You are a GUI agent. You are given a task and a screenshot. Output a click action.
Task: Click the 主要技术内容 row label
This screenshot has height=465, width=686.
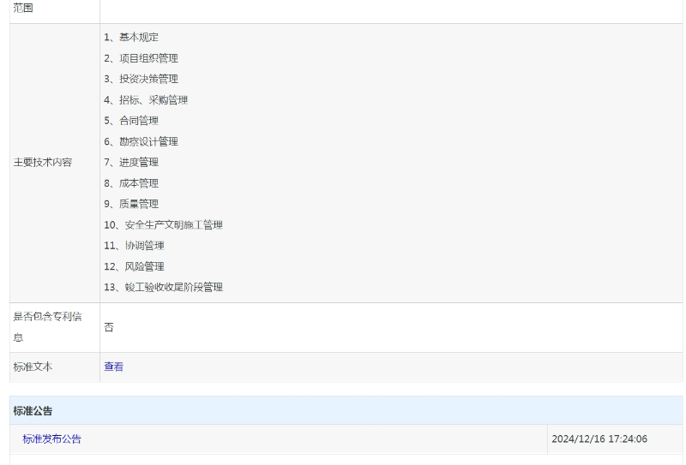(42, 162)
